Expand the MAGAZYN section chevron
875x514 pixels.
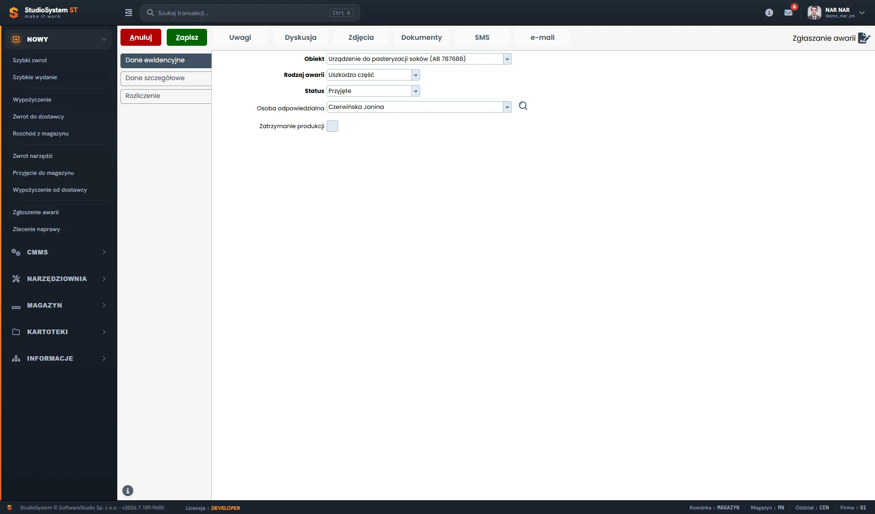[104, 305]
